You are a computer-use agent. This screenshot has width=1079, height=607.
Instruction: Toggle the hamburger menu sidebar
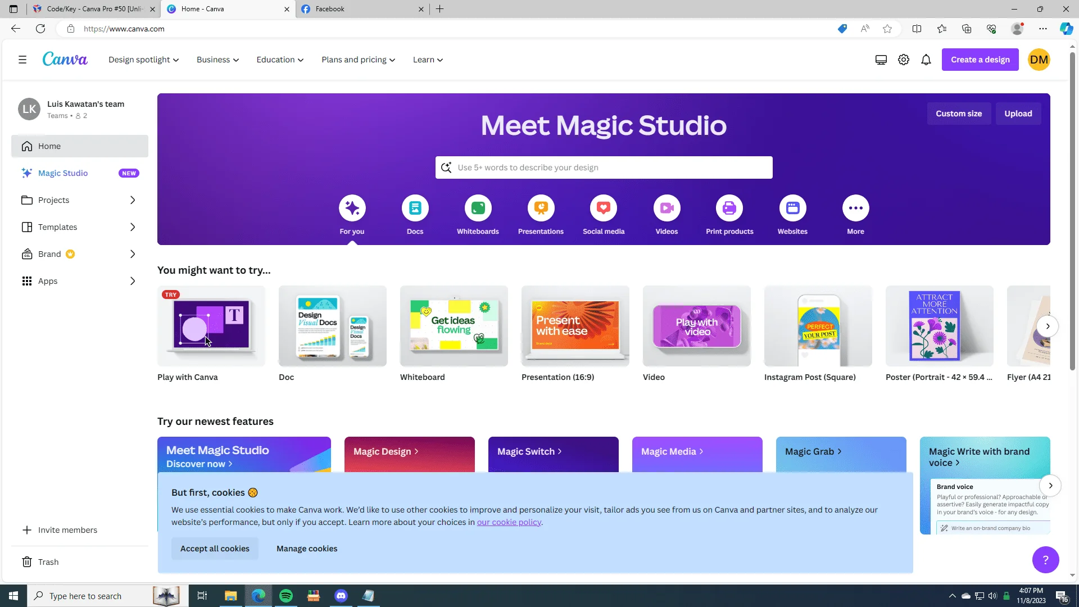click(x=22, y=60)
